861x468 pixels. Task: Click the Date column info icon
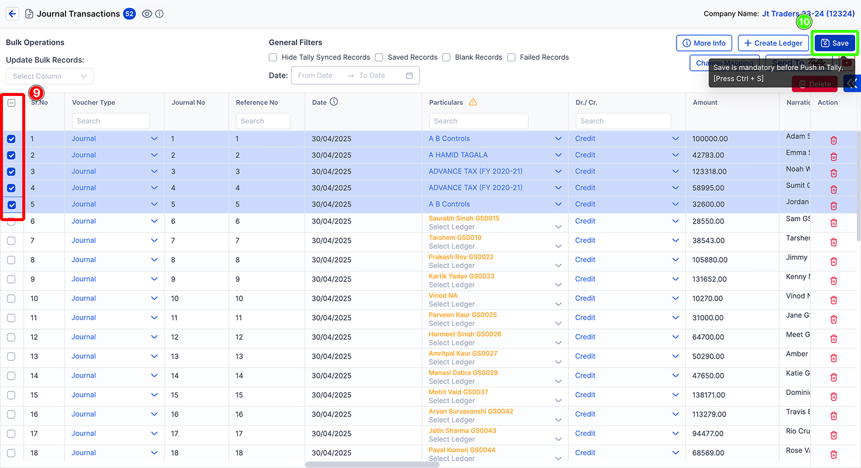tap(334, 102)
